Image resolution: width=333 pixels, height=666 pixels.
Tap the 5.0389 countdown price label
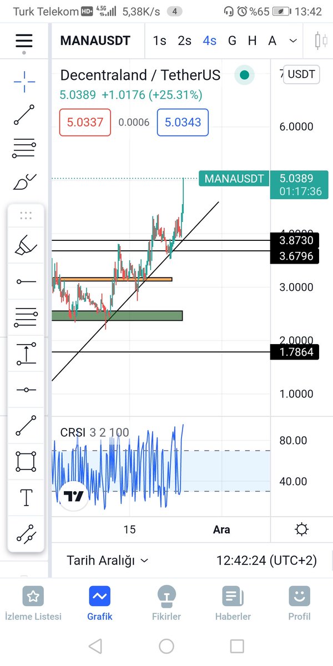[x=300, y=185]
